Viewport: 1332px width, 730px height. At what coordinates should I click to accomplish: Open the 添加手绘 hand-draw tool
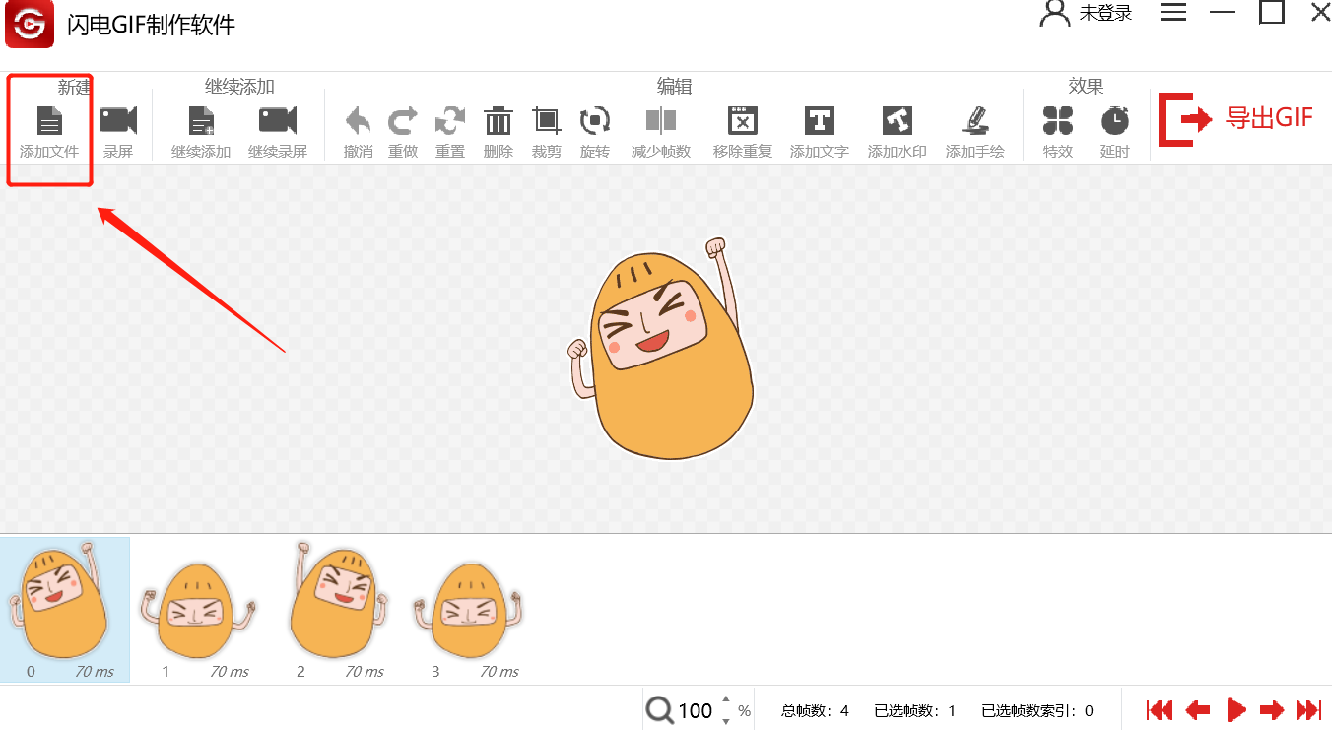coord(974,128)
